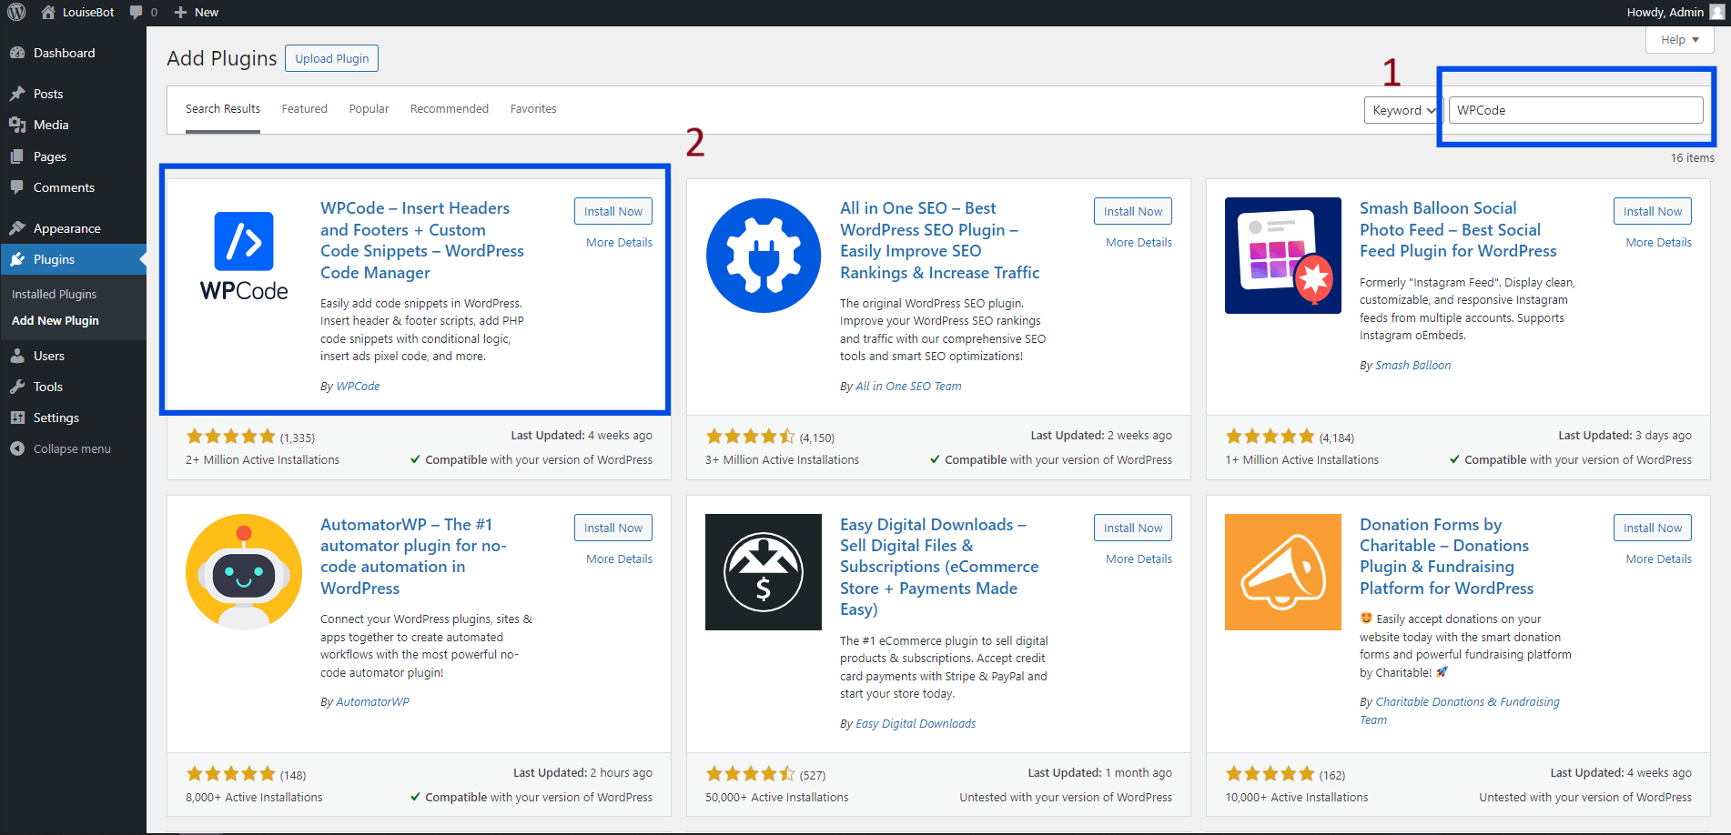1731x835 pixels.
Task: Click the Easy Digital Downloads logo
Action: click(764, 572)
